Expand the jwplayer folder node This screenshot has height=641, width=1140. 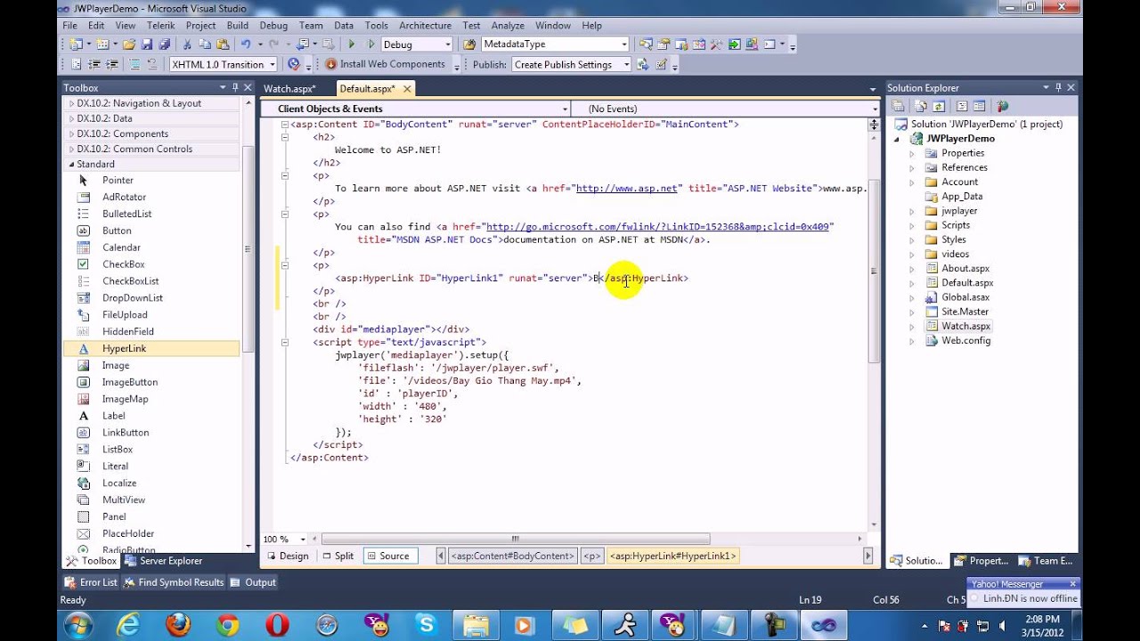[x=911, y=211]
